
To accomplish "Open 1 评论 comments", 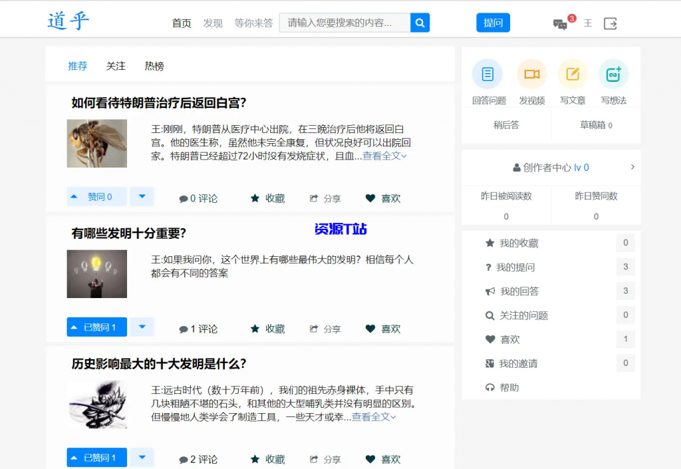I will click(198, 329).
